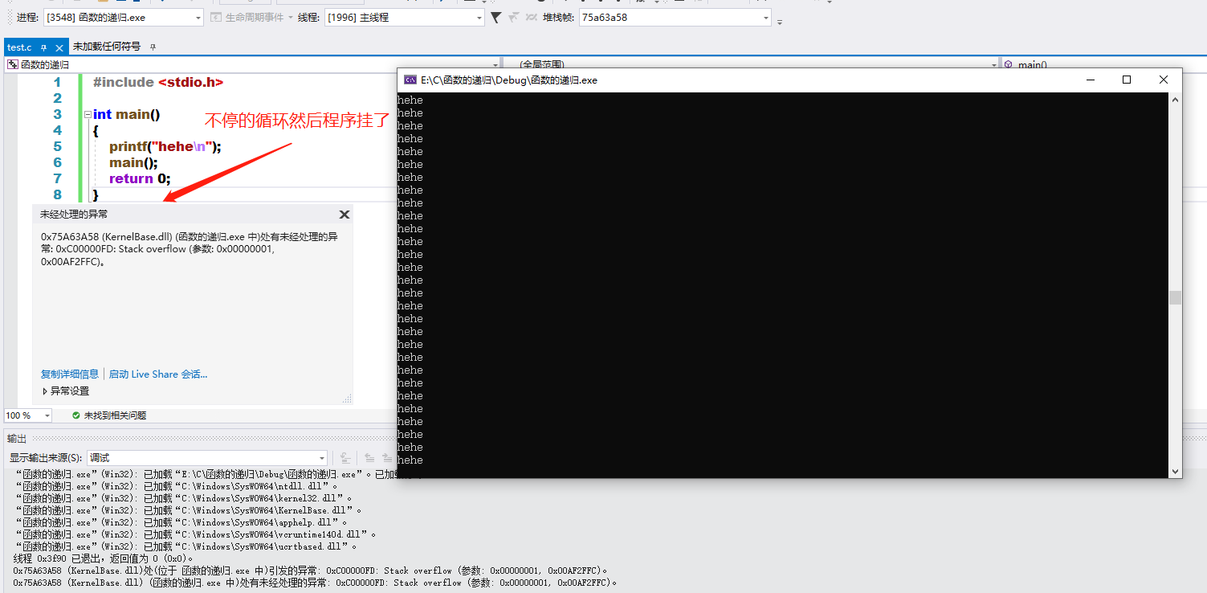Click the previous message icon in output toolbar
1207x593 pixels.
(x=370, y=457)
